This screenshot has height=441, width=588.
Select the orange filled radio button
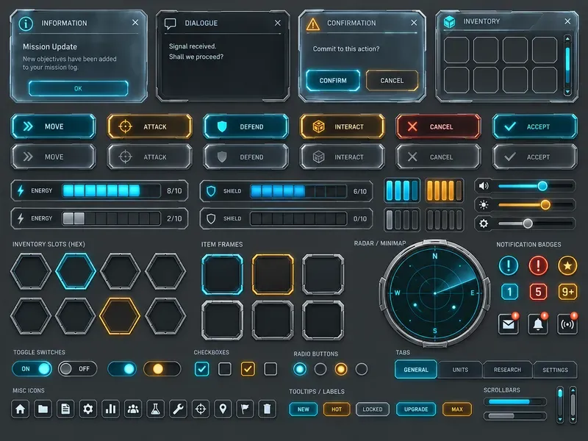coord(341,369)
